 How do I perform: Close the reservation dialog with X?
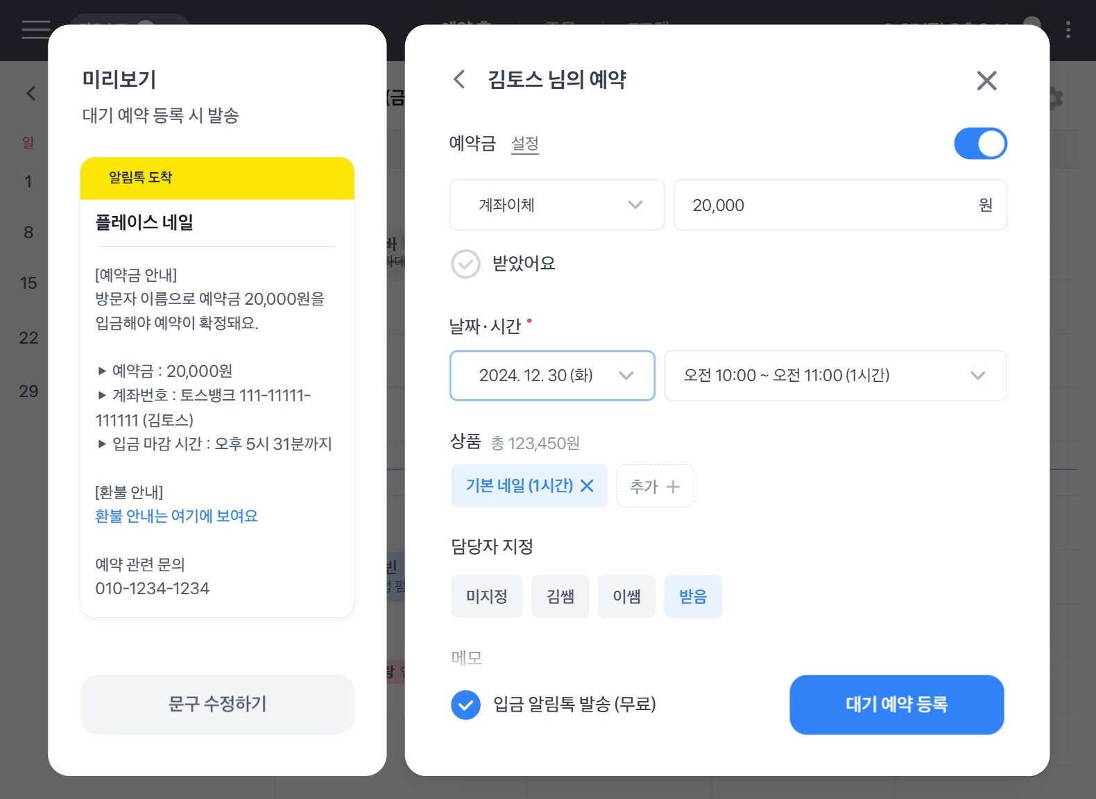[986, 81]
